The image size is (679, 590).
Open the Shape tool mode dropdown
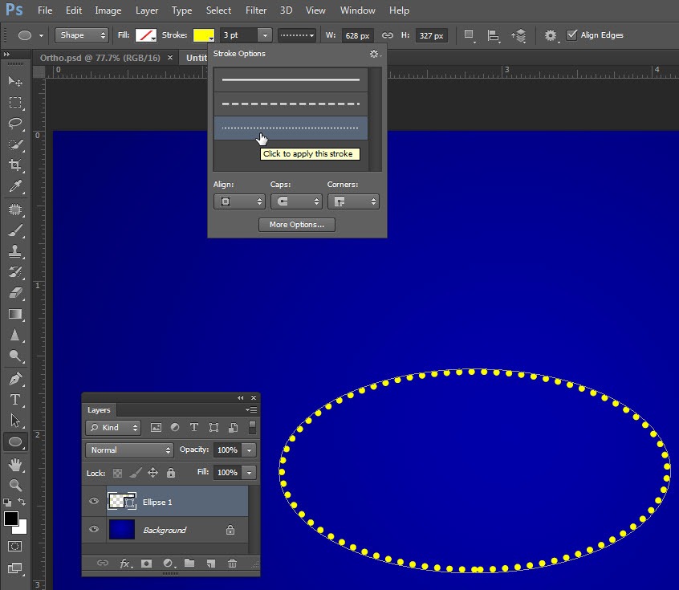coord(81,35)
